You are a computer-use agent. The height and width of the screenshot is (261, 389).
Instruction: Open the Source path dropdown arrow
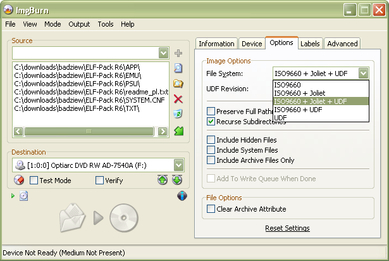pyautogui.click(x=163, y=53)
